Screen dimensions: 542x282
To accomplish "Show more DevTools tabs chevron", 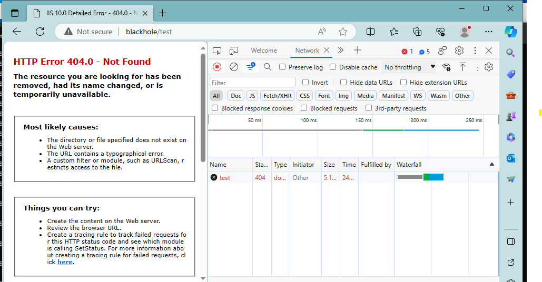I will (x=340, y=51).
